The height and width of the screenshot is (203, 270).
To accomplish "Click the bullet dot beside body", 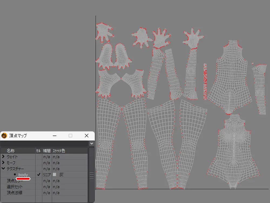I will pyautogui.click(x=15, y=175).
